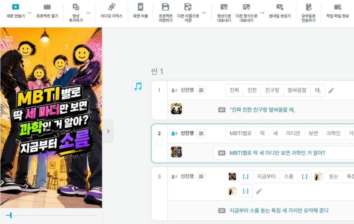Open 작업 파일 정보 from the toolbar

tap(337, 7)
